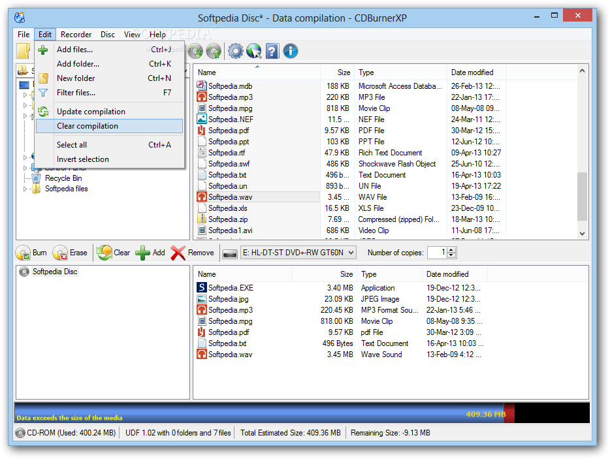Sort compilation list by Date modified column
Image resolution: width=610 pixels, height=459 pixels.
click(455, 274)
